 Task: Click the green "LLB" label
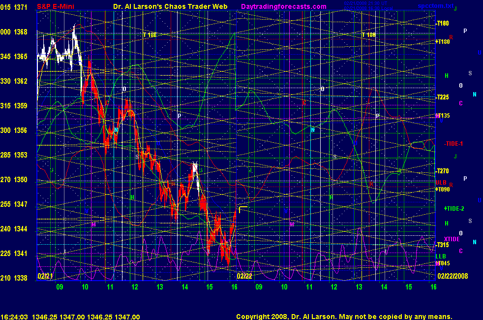tap(441, 256)
